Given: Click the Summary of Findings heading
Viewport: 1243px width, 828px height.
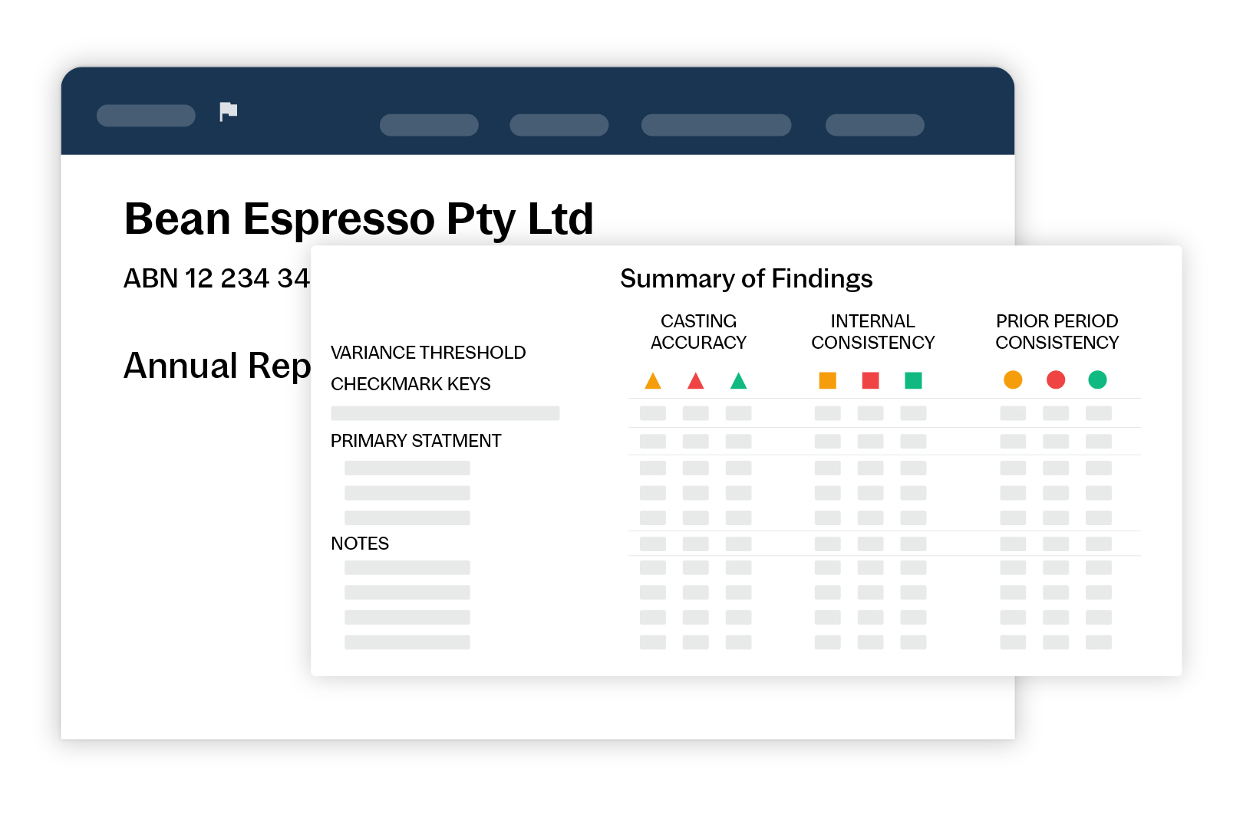Looking at the screenshot, I should (x=747, y=278).
